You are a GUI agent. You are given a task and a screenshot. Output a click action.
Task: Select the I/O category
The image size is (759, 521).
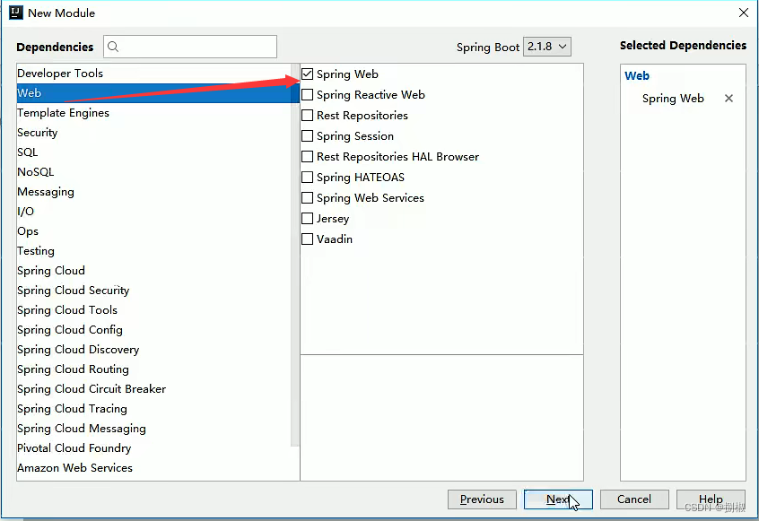click(154, 212)
